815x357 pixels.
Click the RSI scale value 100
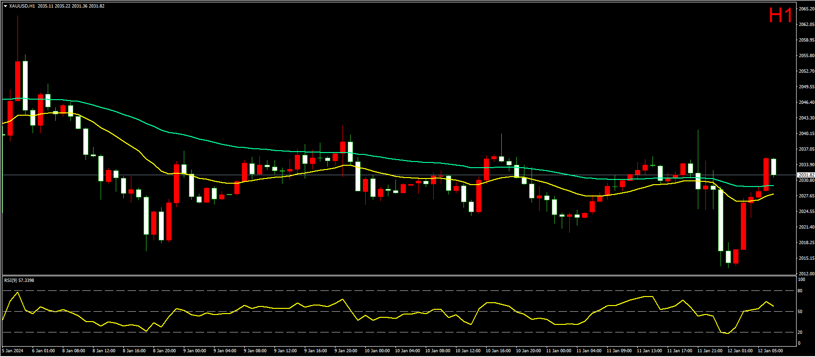point(801,280)
